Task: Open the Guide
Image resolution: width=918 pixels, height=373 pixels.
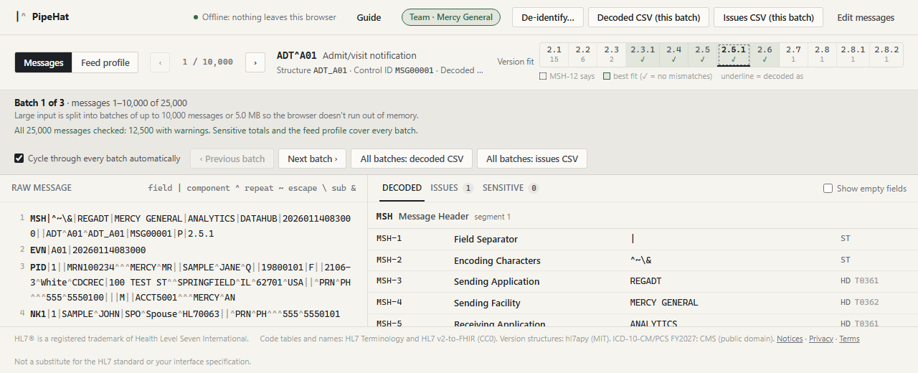Action: click(x=369, y=17)
